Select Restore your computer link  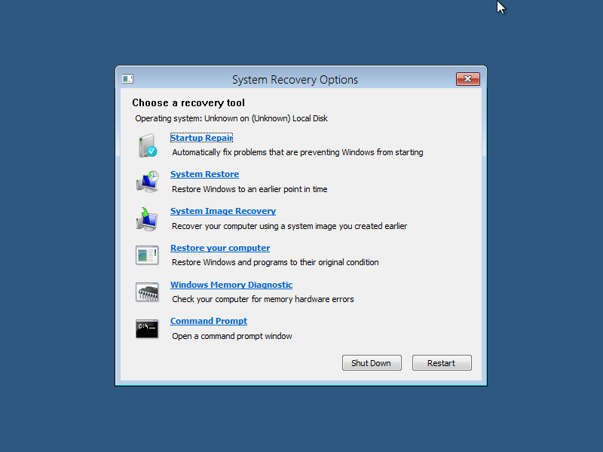[220, 248]
